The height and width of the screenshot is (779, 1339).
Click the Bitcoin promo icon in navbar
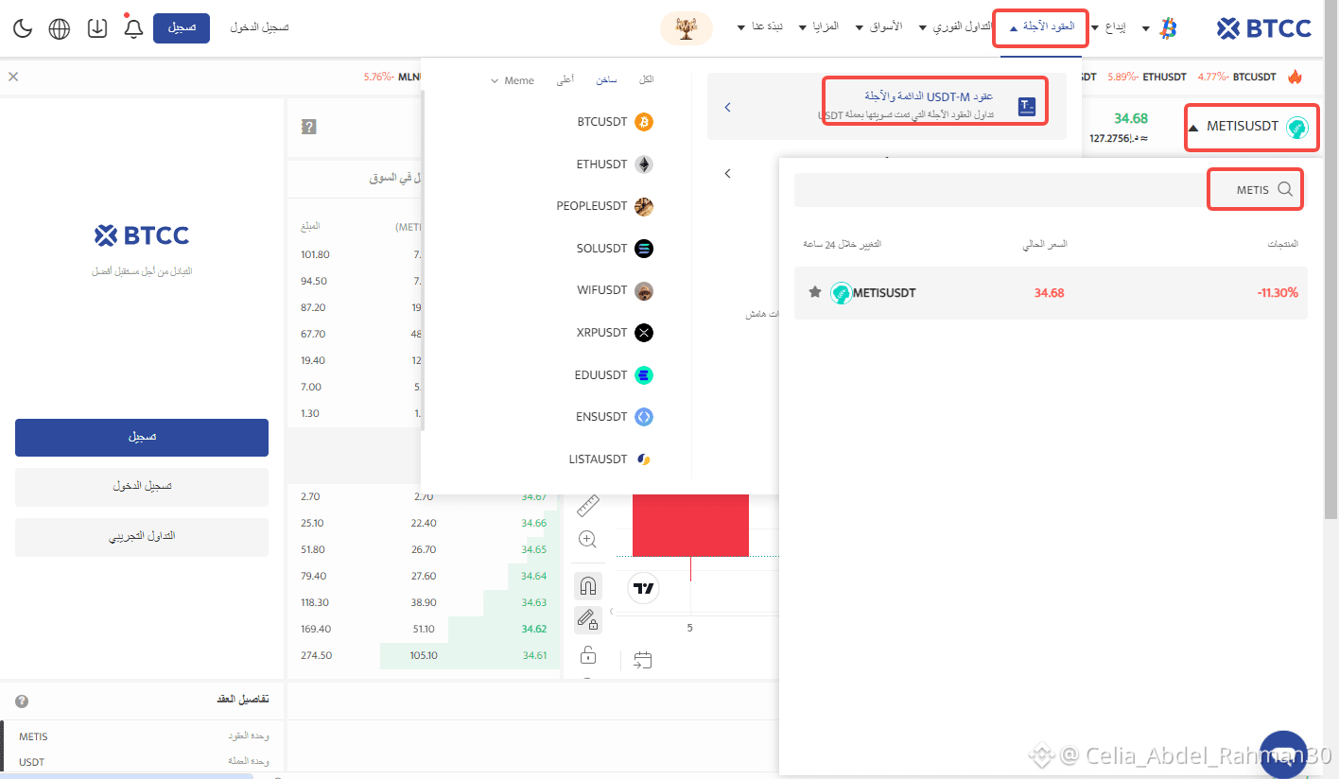(1169, 28)
